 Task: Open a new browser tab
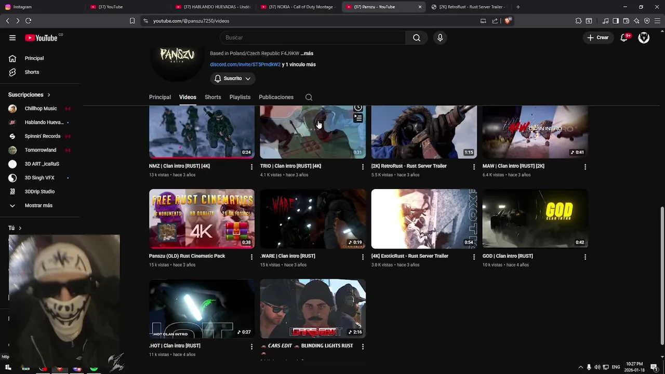coord(518,7)
